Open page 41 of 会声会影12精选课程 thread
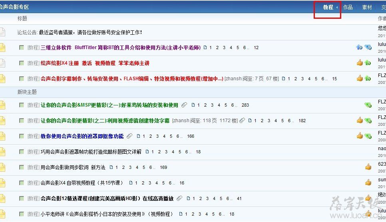Screen dimensions: 386x222 pos(239,198)
